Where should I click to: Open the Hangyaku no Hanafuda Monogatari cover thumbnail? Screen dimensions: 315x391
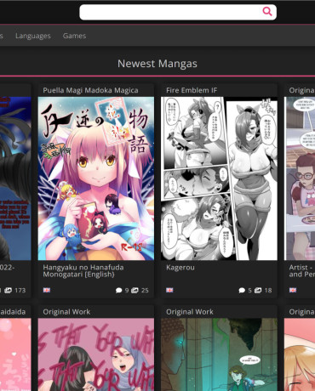[x=96, y=178]
